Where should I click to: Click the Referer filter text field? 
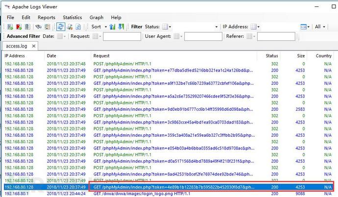tap(276, 36)
